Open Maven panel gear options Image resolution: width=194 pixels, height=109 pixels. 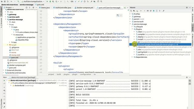187,8
